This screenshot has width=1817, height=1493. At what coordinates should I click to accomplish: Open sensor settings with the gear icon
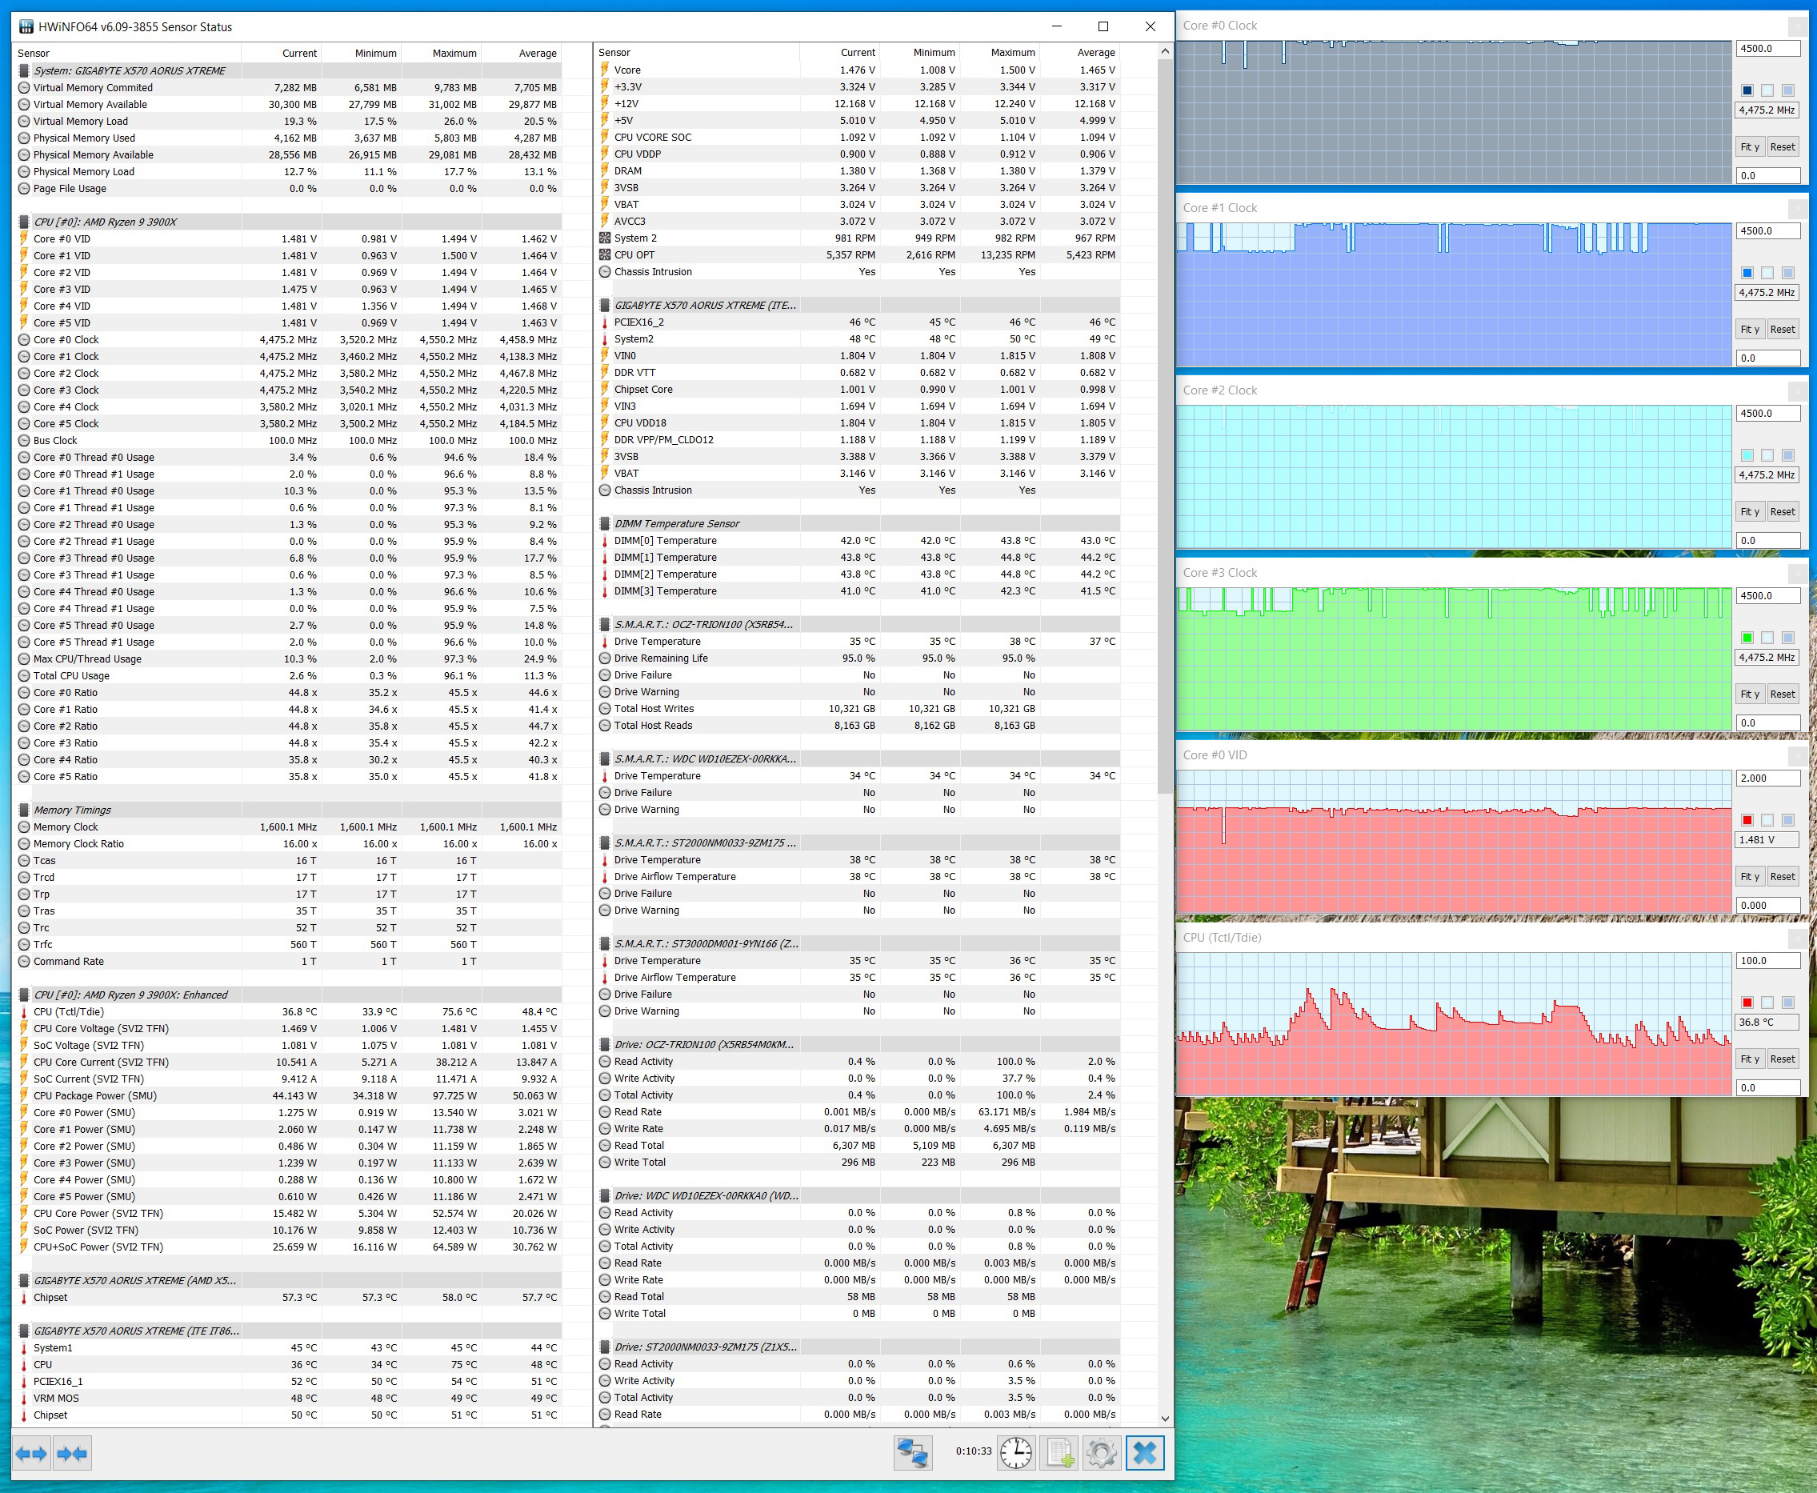tap(1102, 1452)
